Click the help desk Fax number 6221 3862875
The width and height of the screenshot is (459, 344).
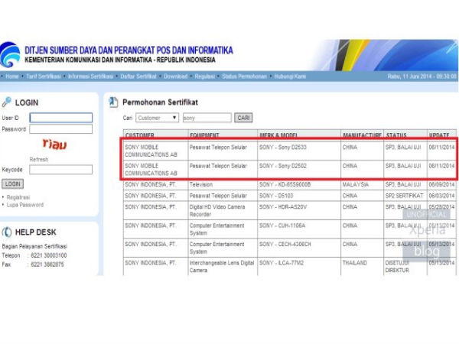click(x=47, y=264)
